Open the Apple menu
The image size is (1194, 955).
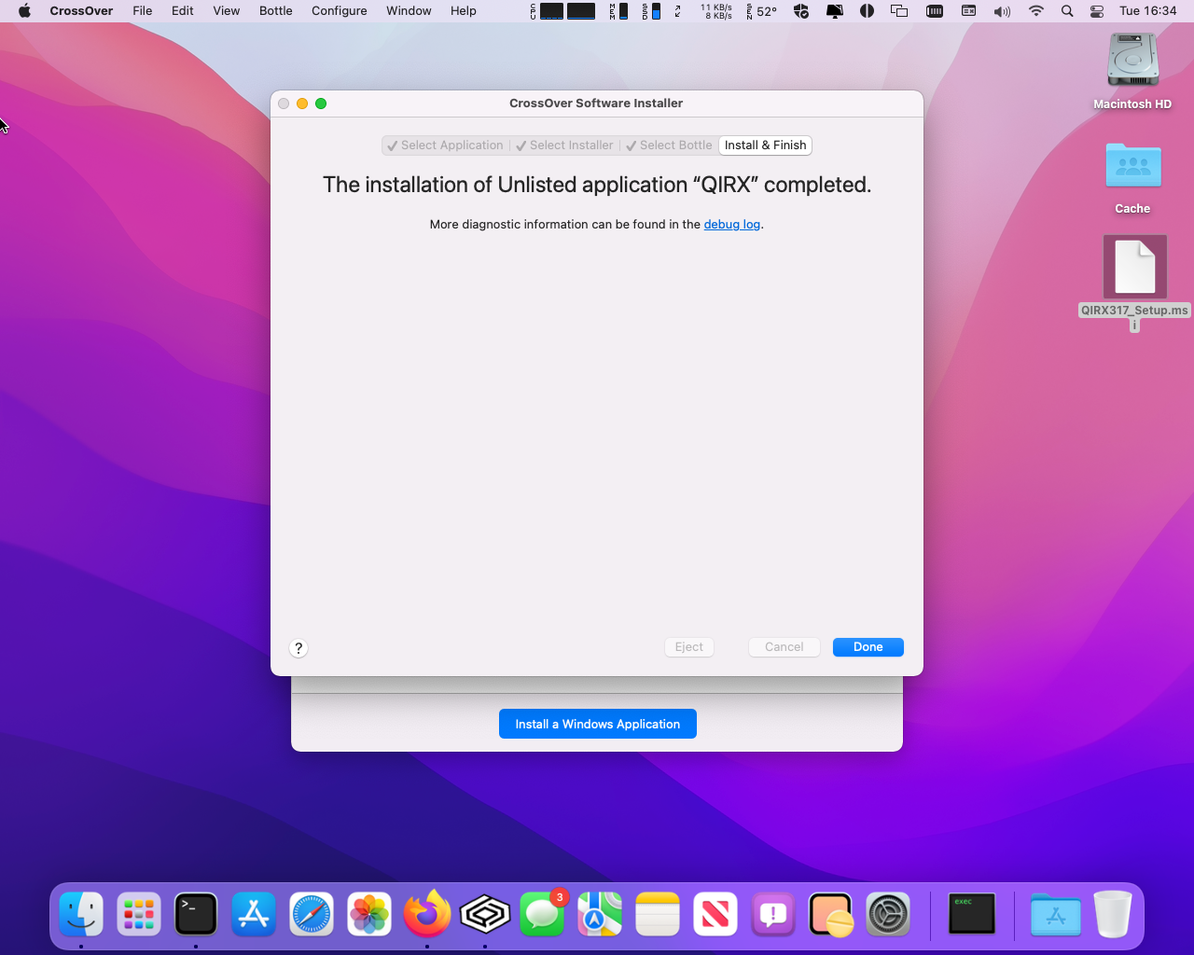24,11
